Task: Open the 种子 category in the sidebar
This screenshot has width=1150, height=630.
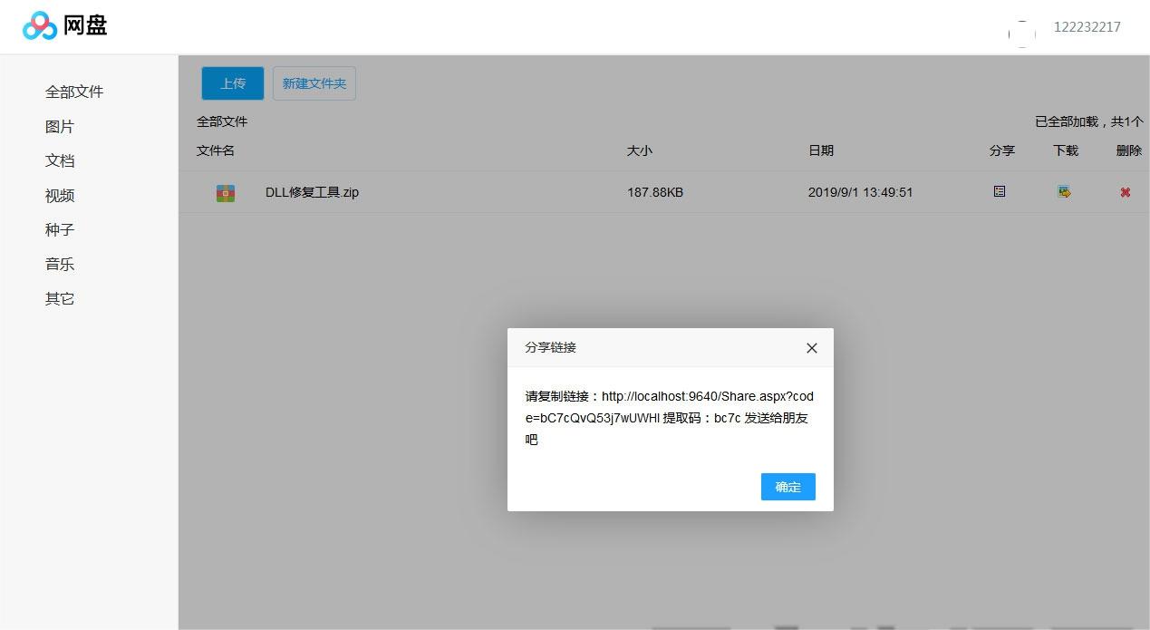Action: [60, 230]
